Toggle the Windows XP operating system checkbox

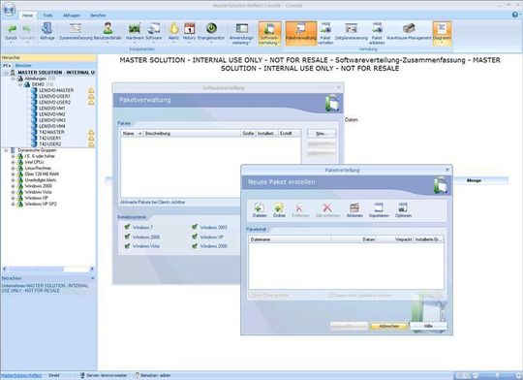tap(195, 237)
